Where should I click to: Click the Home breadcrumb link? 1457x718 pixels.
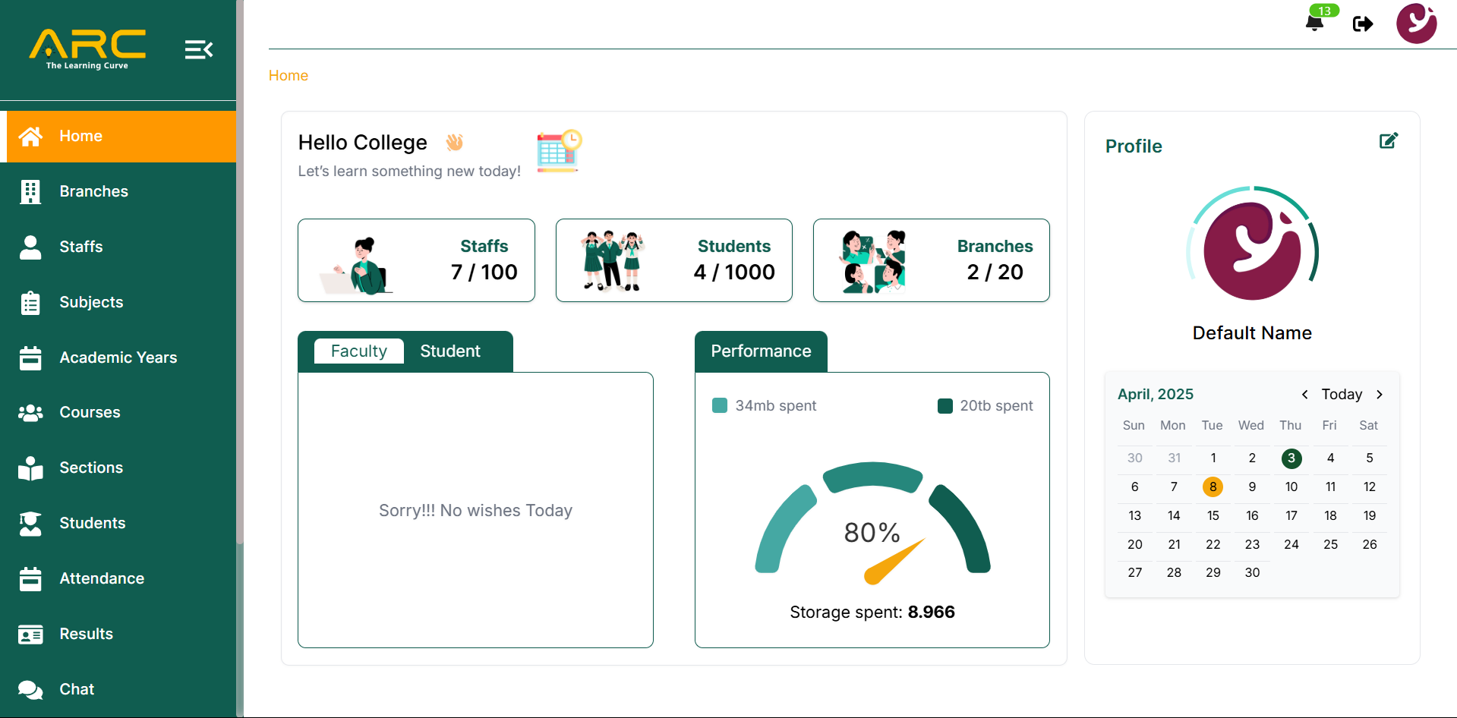click(289, 76)
